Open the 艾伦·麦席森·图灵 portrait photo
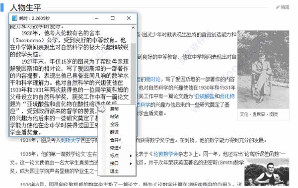The height and width of the screenshot is (188, 298). click(x=263, y=70)
